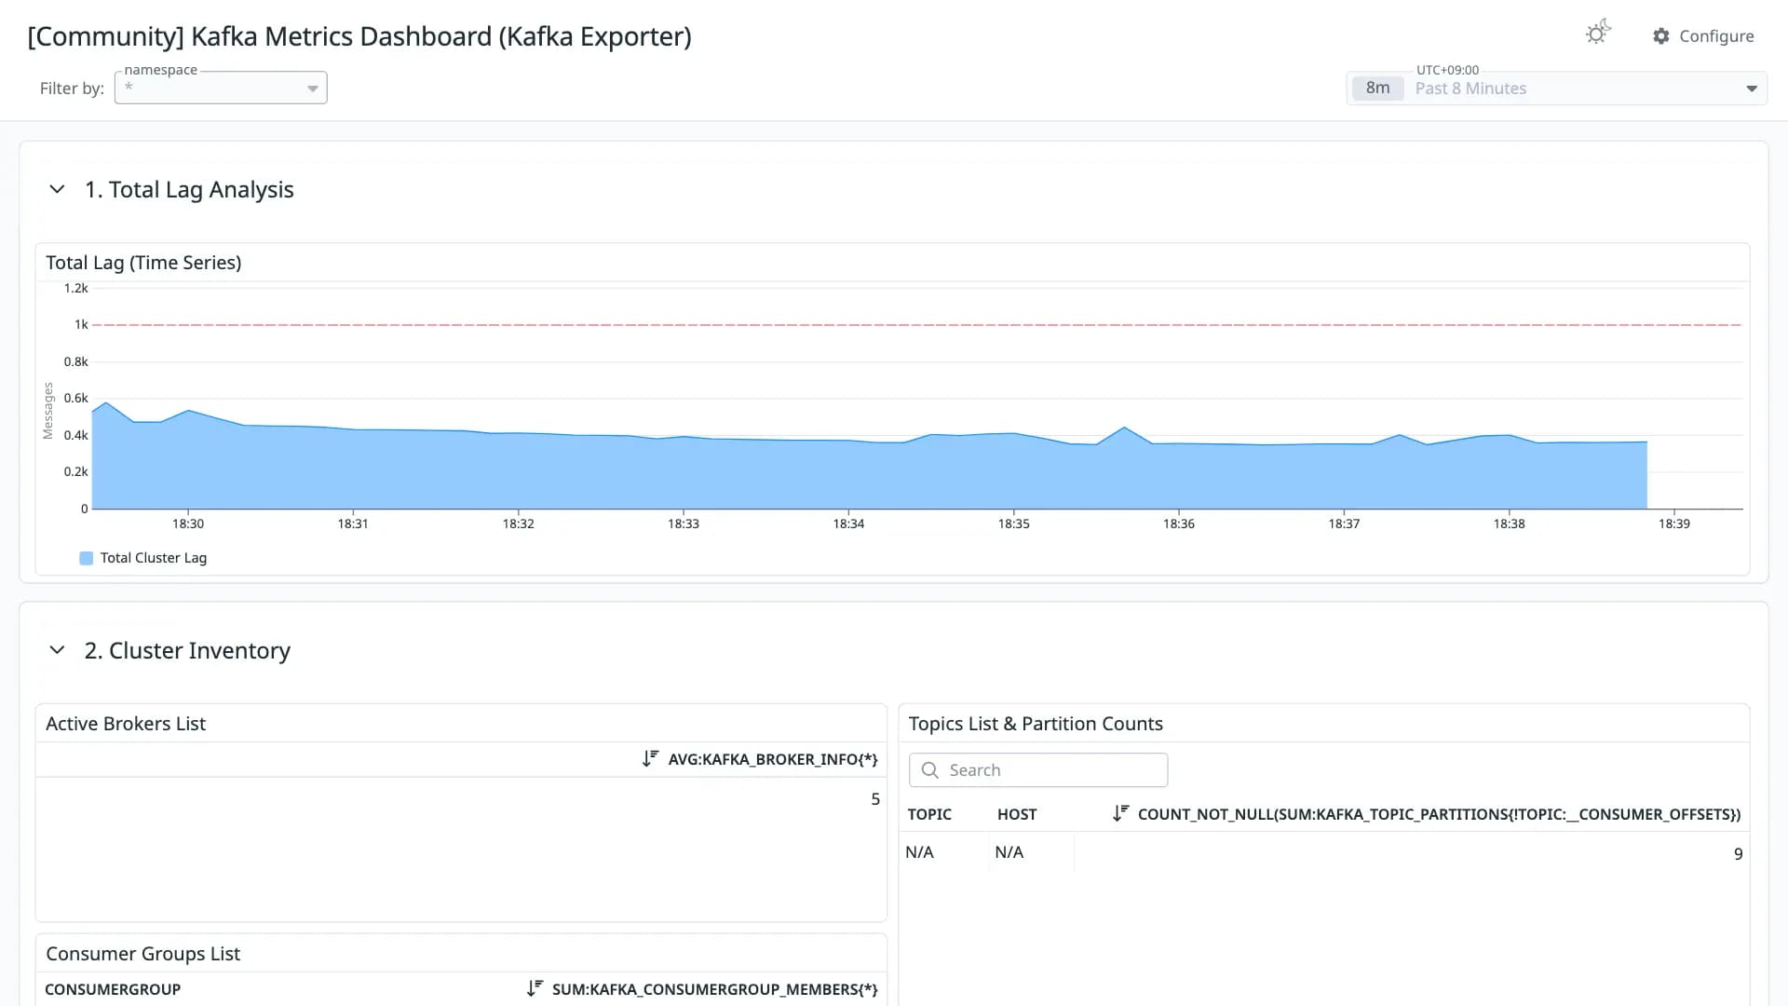Click the magnifier icon in the Topics search box

(x=929, y=770)
